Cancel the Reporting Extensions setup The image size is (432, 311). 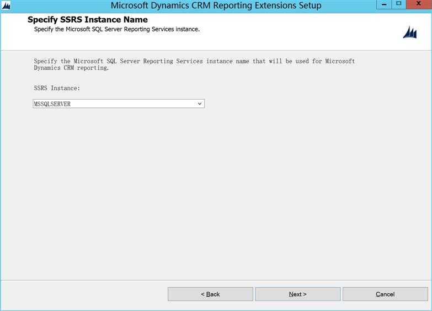tap(385, 294)
